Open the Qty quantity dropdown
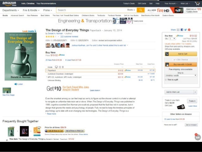This screenshot has height=152, width=202. tap(172, 39)
